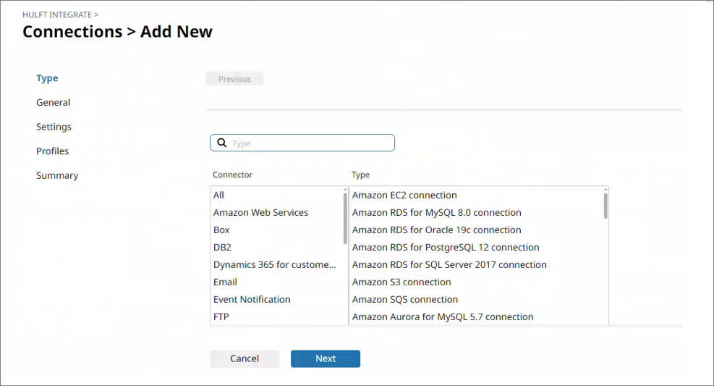
Task: Click the search magnifier icon
Action: click(x=222, y=143)
